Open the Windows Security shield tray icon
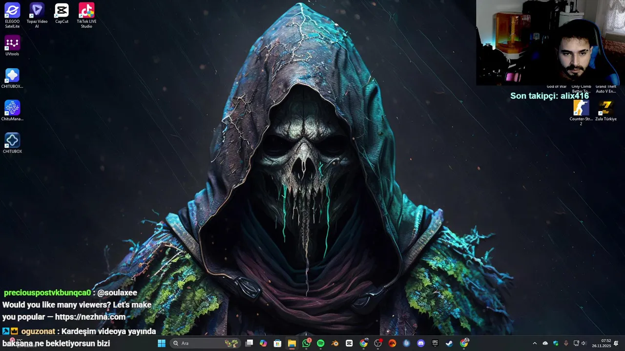 coord(556,343)
